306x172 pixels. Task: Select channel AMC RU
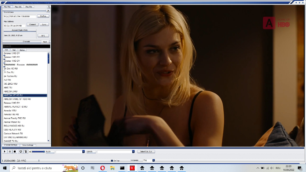(25, 88)
